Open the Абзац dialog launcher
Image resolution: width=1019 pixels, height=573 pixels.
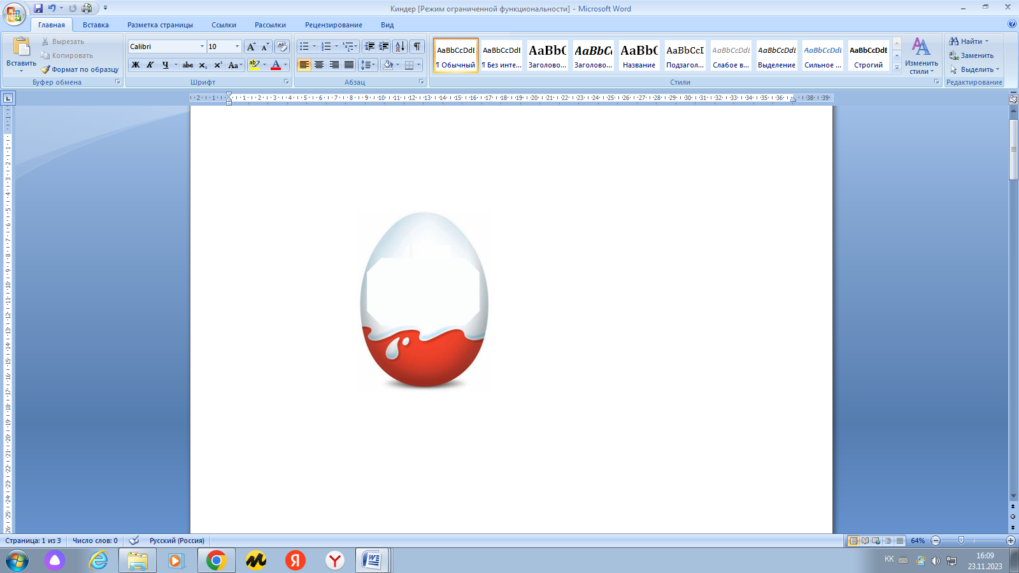pos(422,82)
